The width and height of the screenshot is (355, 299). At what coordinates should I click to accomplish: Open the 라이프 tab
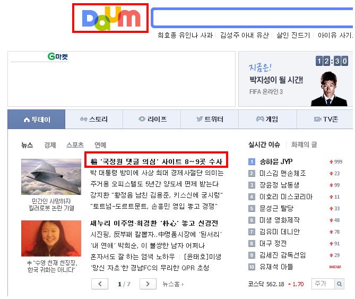point(152,119)
